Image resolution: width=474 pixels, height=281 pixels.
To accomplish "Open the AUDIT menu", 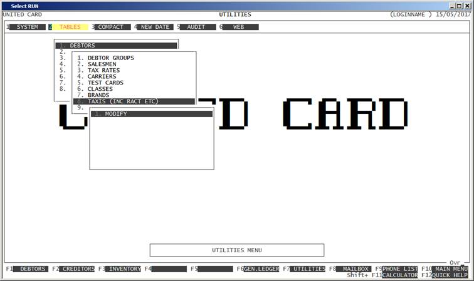I will click(x=196, y=27).
